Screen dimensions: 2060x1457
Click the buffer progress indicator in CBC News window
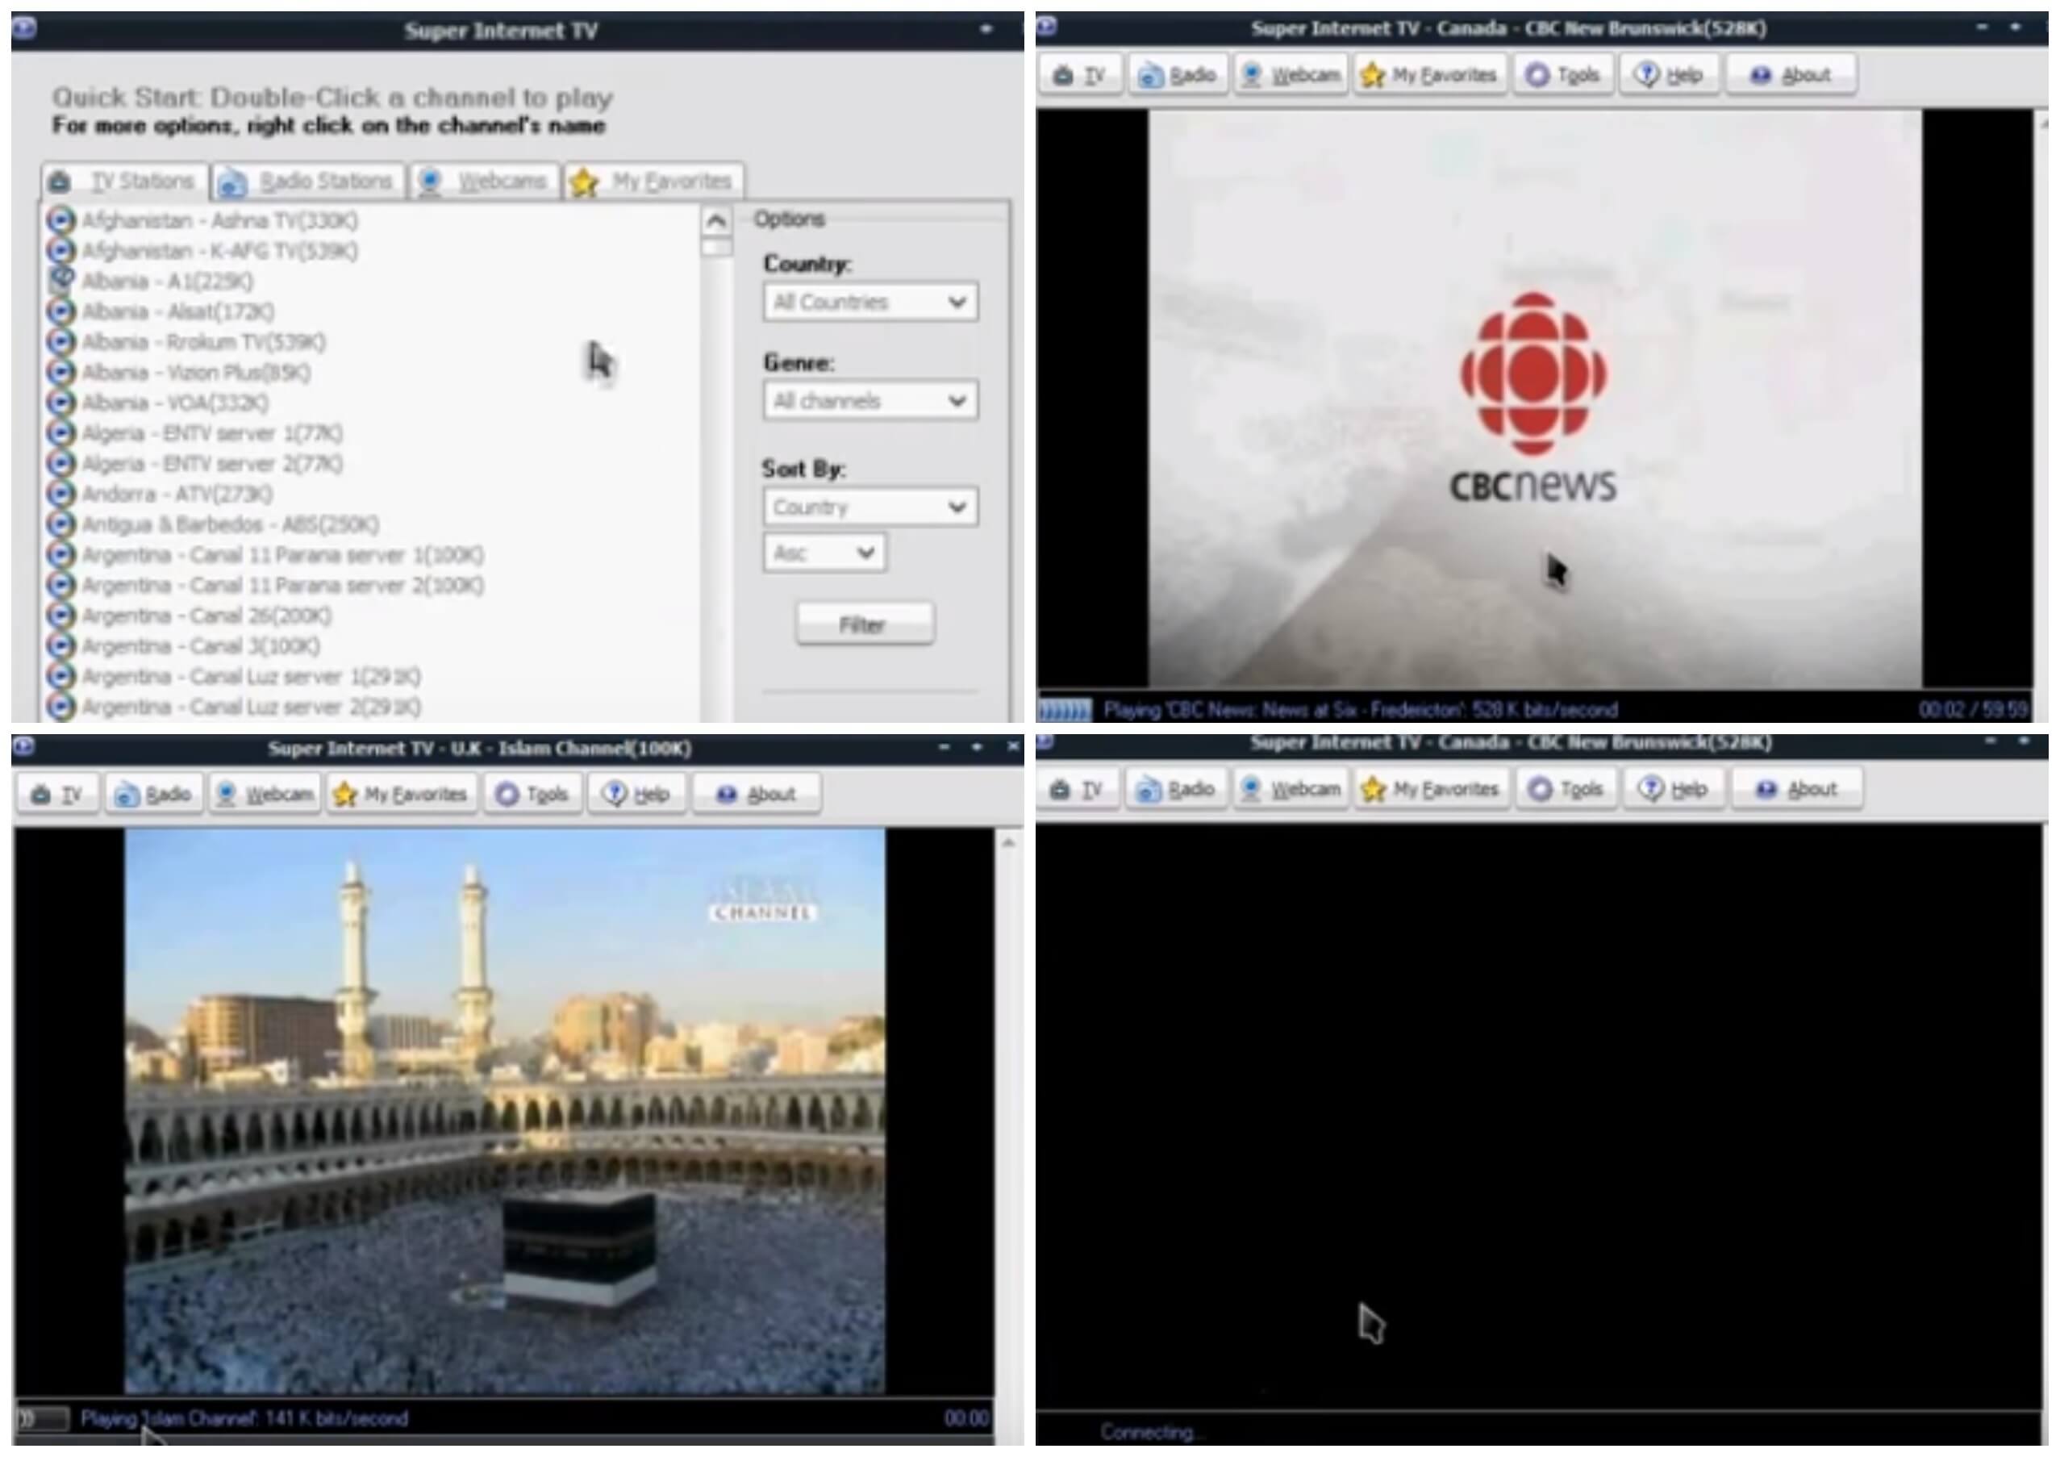pos(1065,710)
